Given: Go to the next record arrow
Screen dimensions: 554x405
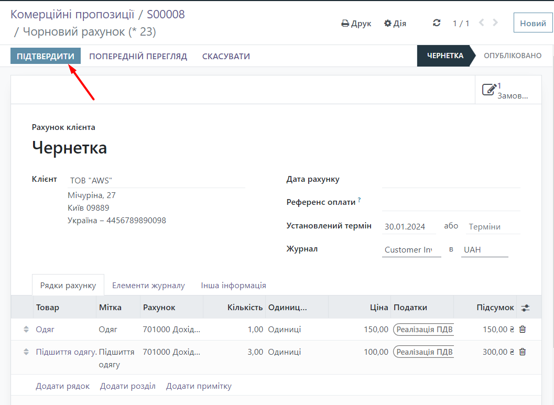Looking at the screenshot, I should click(x=495, y=23).
